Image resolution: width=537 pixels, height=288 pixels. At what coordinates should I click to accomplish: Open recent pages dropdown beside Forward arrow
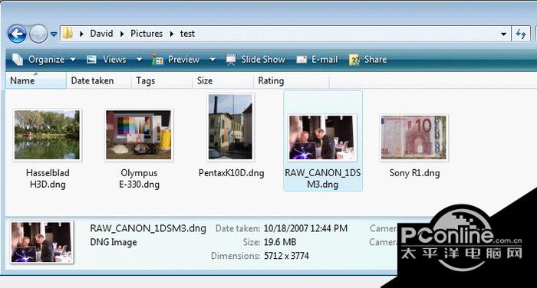click(x=54, y=34)
